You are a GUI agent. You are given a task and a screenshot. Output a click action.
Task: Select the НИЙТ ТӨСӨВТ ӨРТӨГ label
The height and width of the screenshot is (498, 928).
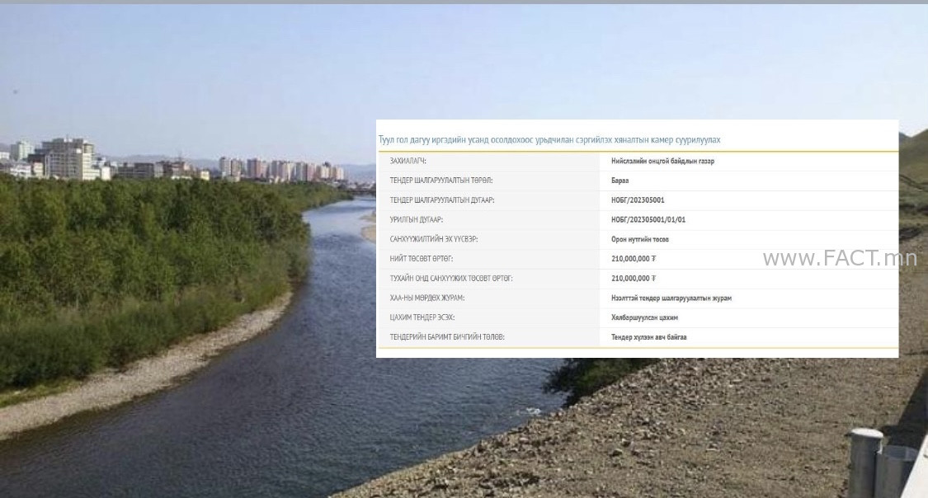coord(422,259)
